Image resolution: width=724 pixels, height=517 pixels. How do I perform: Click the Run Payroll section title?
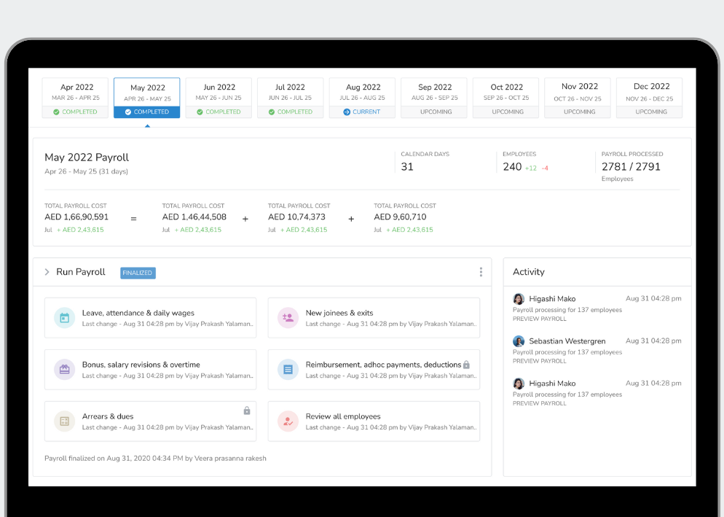tap(81, 272)
